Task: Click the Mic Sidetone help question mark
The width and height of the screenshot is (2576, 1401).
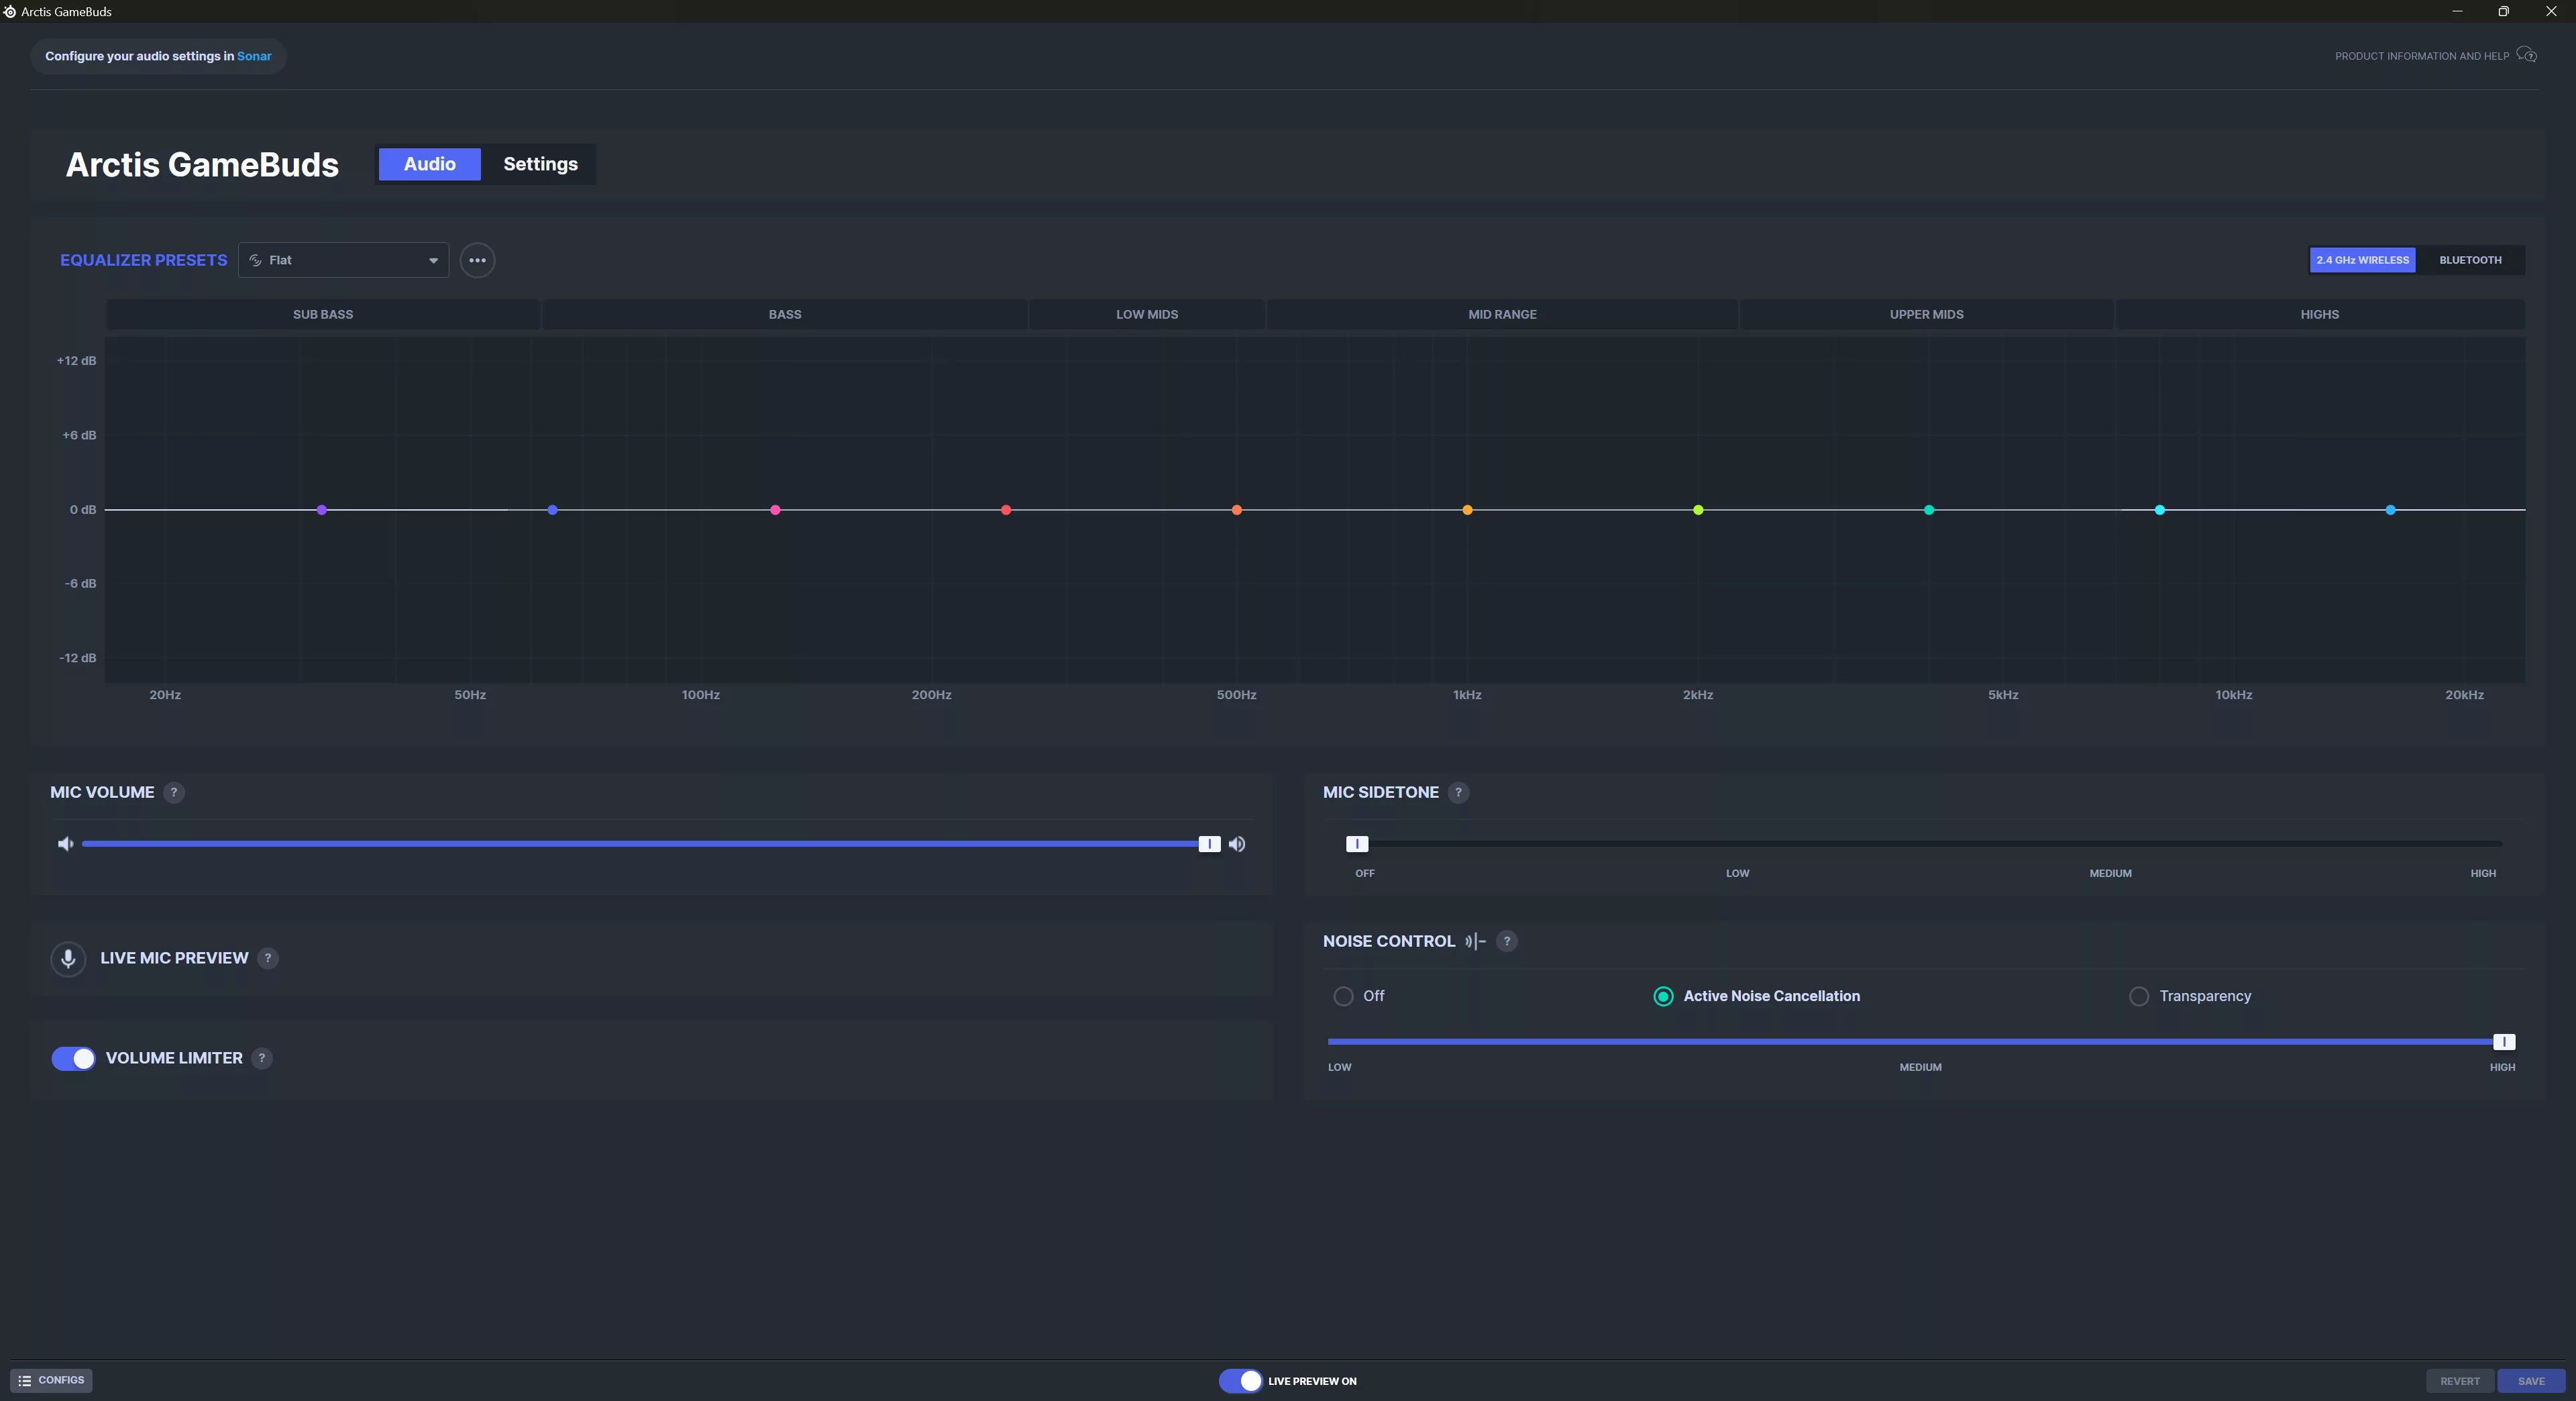Action: coord(1458,792)
